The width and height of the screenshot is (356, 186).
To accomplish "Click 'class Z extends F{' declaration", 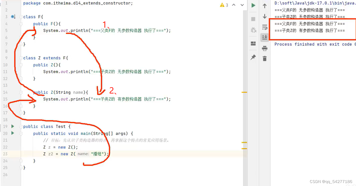I will (46, 58).
